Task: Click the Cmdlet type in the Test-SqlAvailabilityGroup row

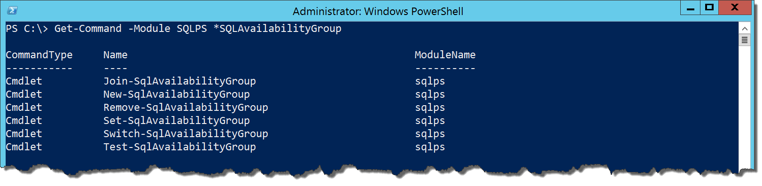Action: [24, 147]
